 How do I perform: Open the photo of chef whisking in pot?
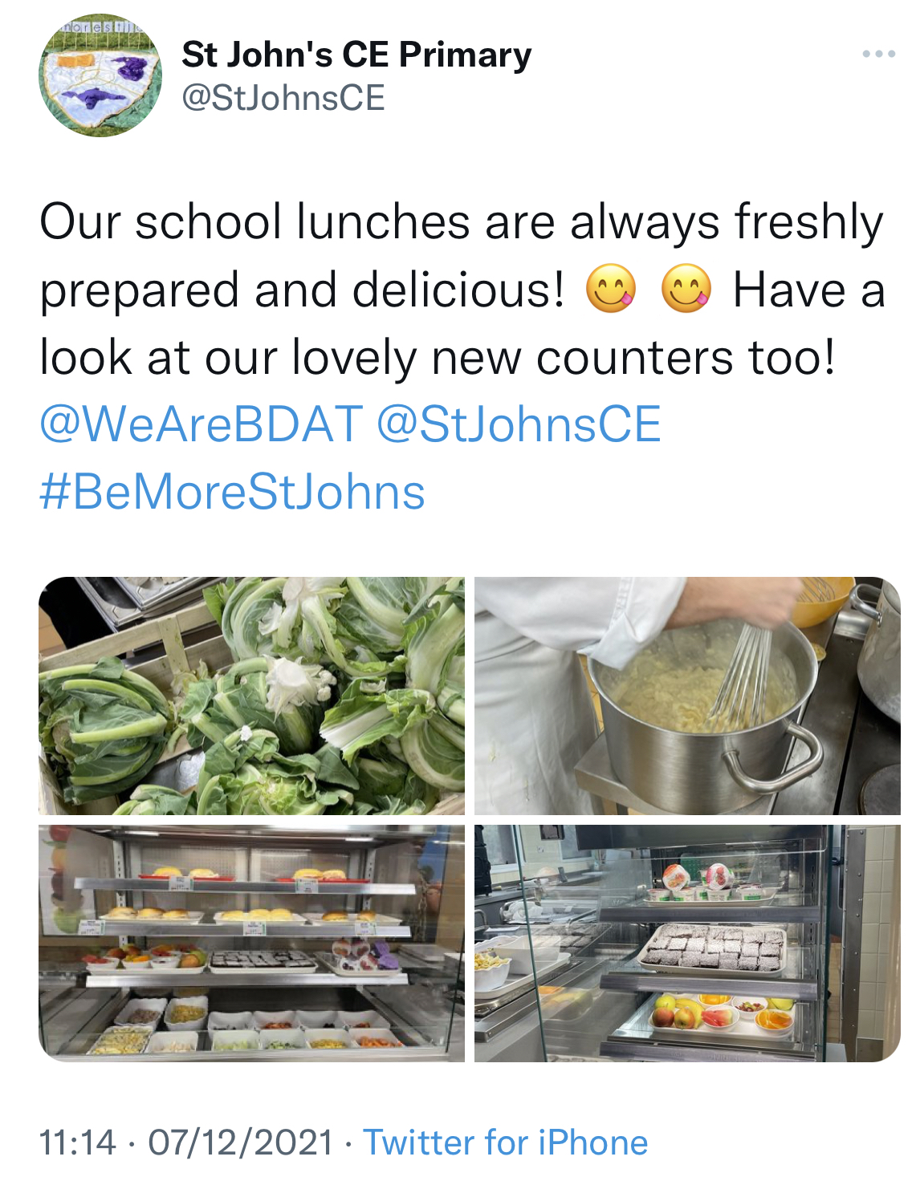[687, 696]
